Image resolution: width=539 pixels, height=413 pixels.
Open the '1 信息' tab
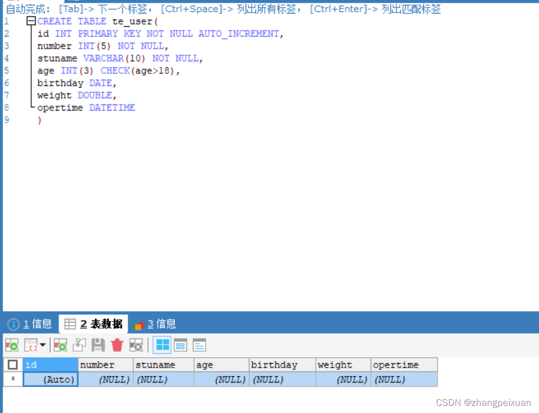[x=30, y=324]
